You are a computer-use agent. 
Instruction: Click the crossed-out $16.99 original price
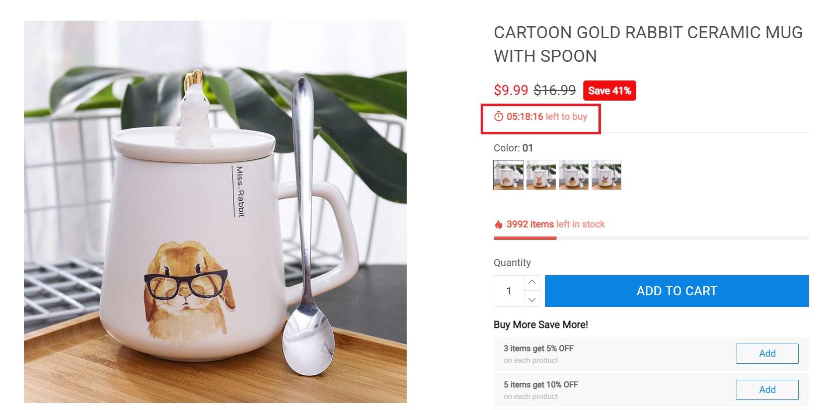[x=554, y=91]
